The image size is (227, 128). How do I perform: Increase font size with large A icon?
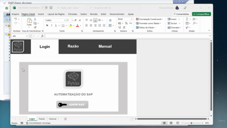(x=76, y=20)
